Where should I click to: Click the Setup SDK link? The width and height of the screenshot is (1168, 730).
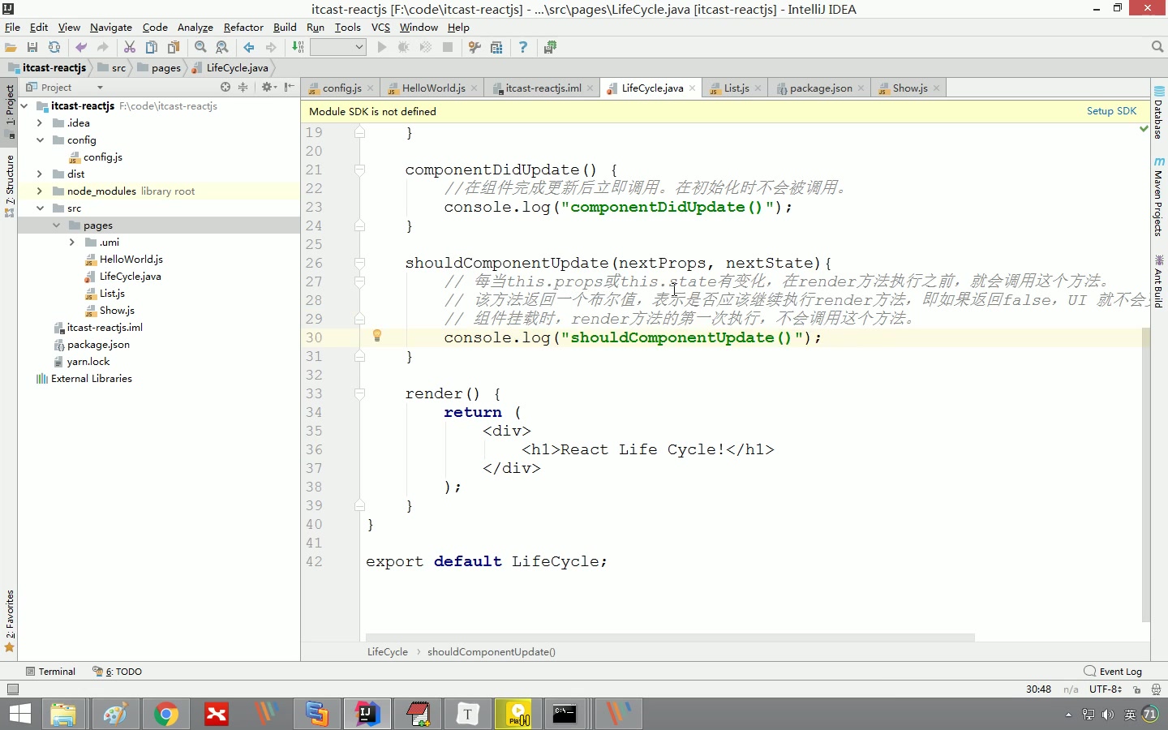click(x=1111, y=111)
